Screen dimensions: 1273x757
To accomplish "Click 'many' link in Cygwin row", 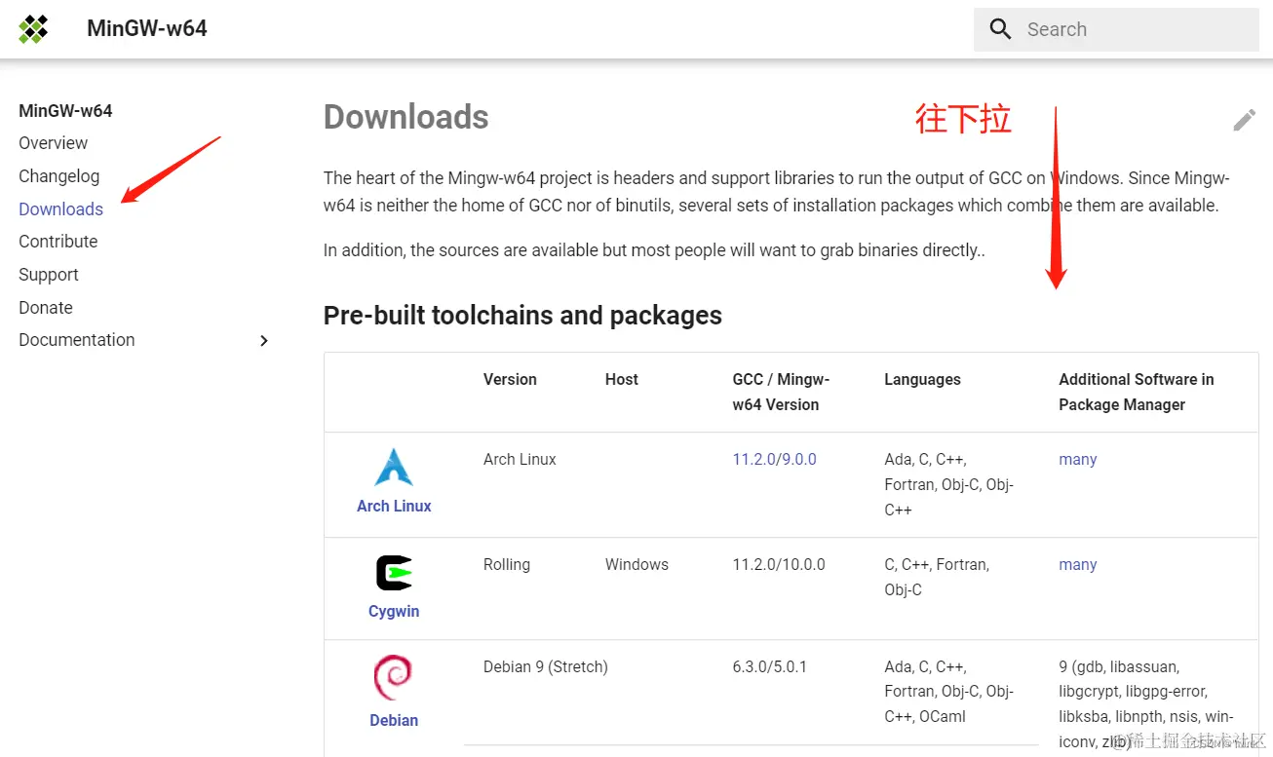I will (x=1078, y=565).
